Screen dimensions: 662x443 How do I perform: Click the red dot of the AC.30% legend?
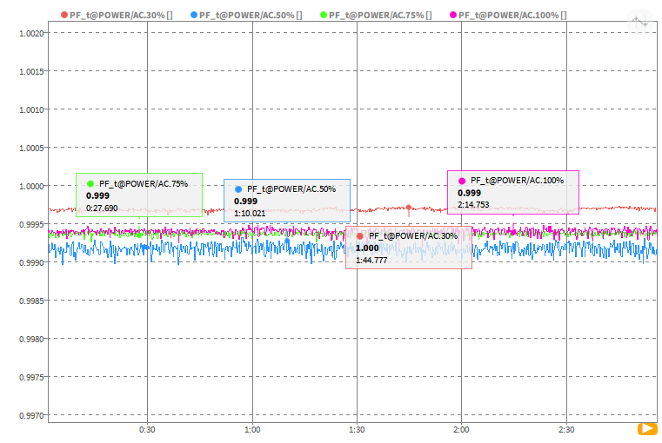[x=64, y=16]
